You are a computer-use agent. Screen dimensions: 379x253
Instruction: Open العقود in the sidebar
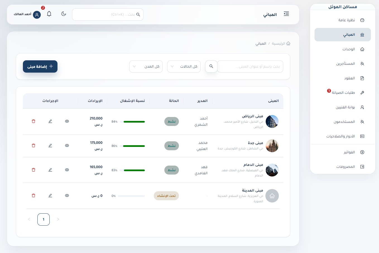(343, 78)
